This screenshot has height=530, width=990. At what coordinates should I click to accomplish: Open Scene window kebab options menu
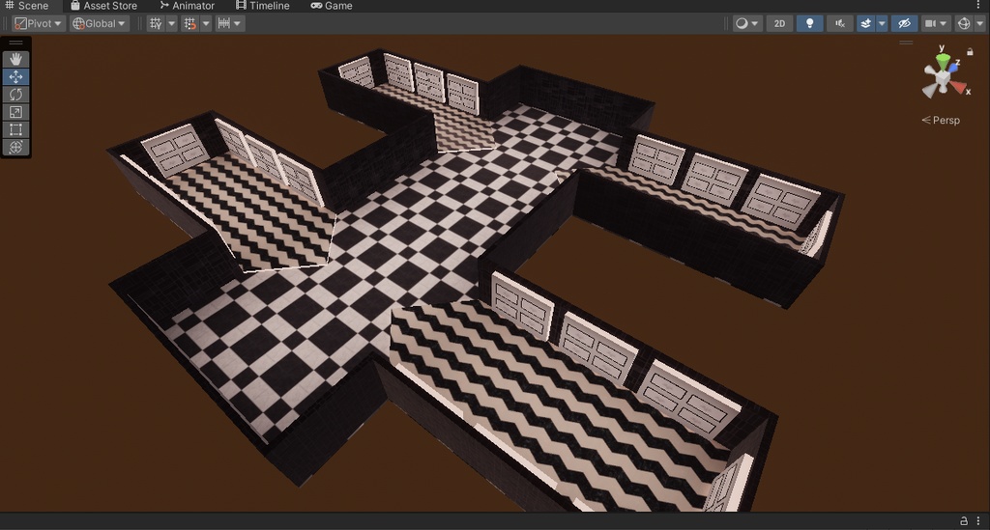[x=978, y=6]
